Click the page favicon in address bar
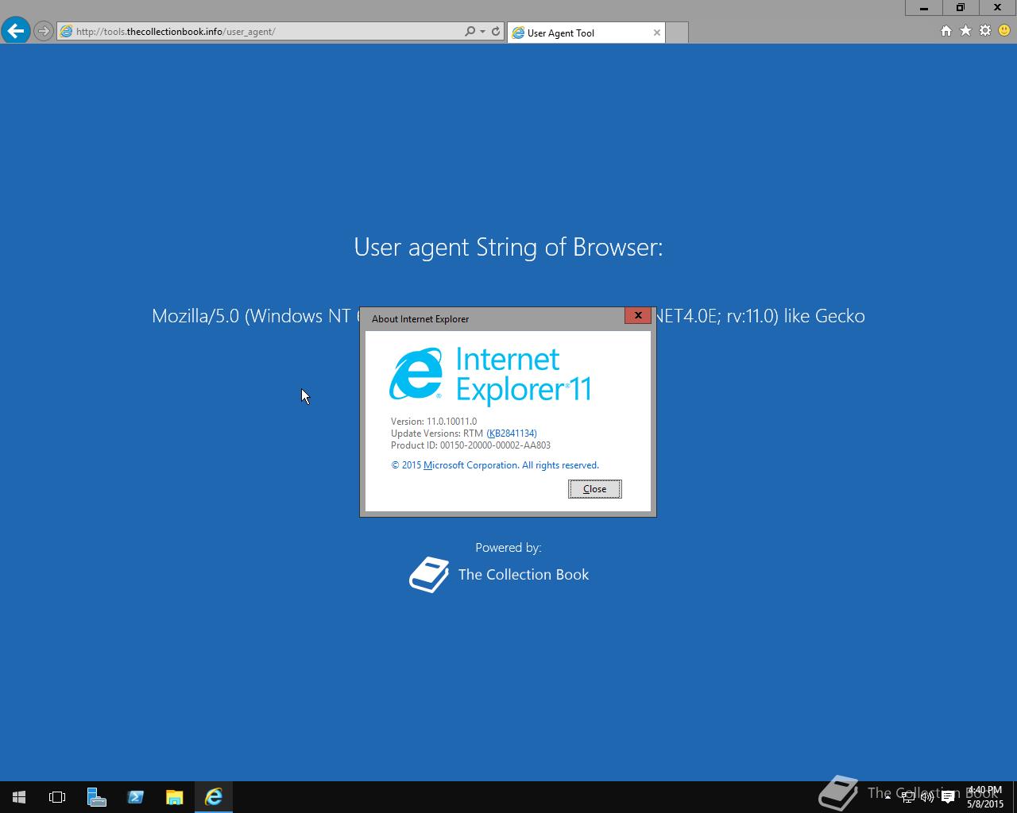 (67, 32)
